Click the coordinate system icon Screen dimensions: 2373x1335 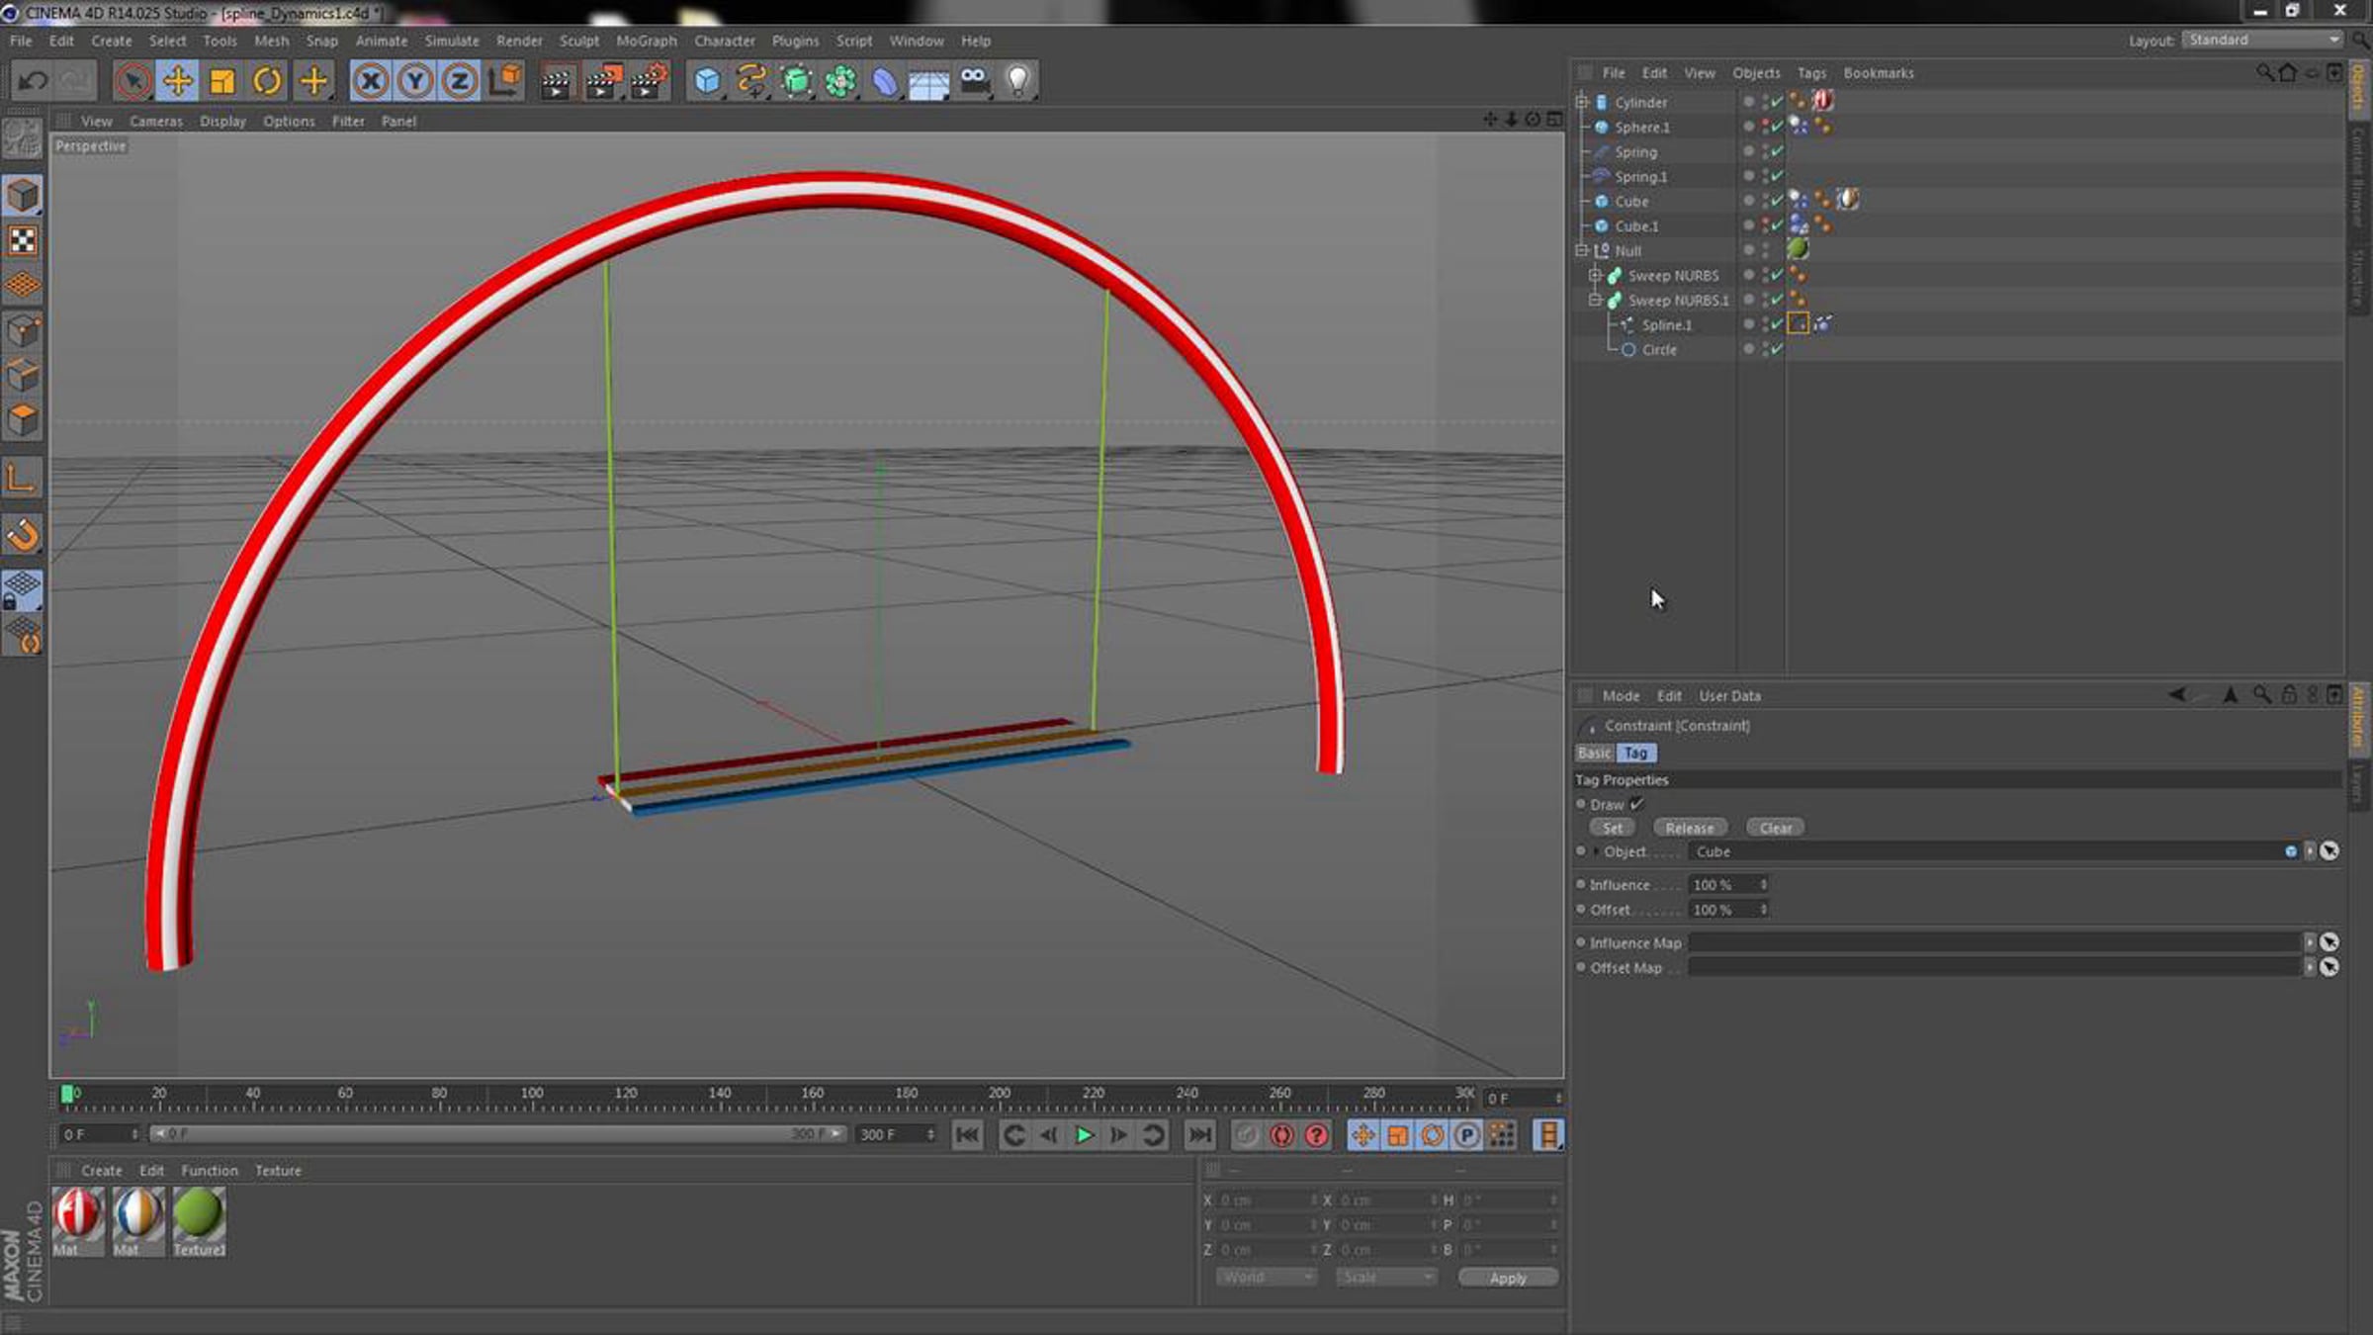pos(505,80)
